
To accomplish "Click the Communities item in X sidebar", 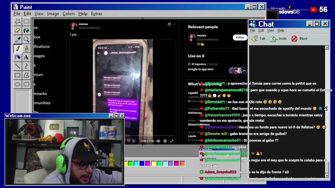I will click(x=42, y=103).
